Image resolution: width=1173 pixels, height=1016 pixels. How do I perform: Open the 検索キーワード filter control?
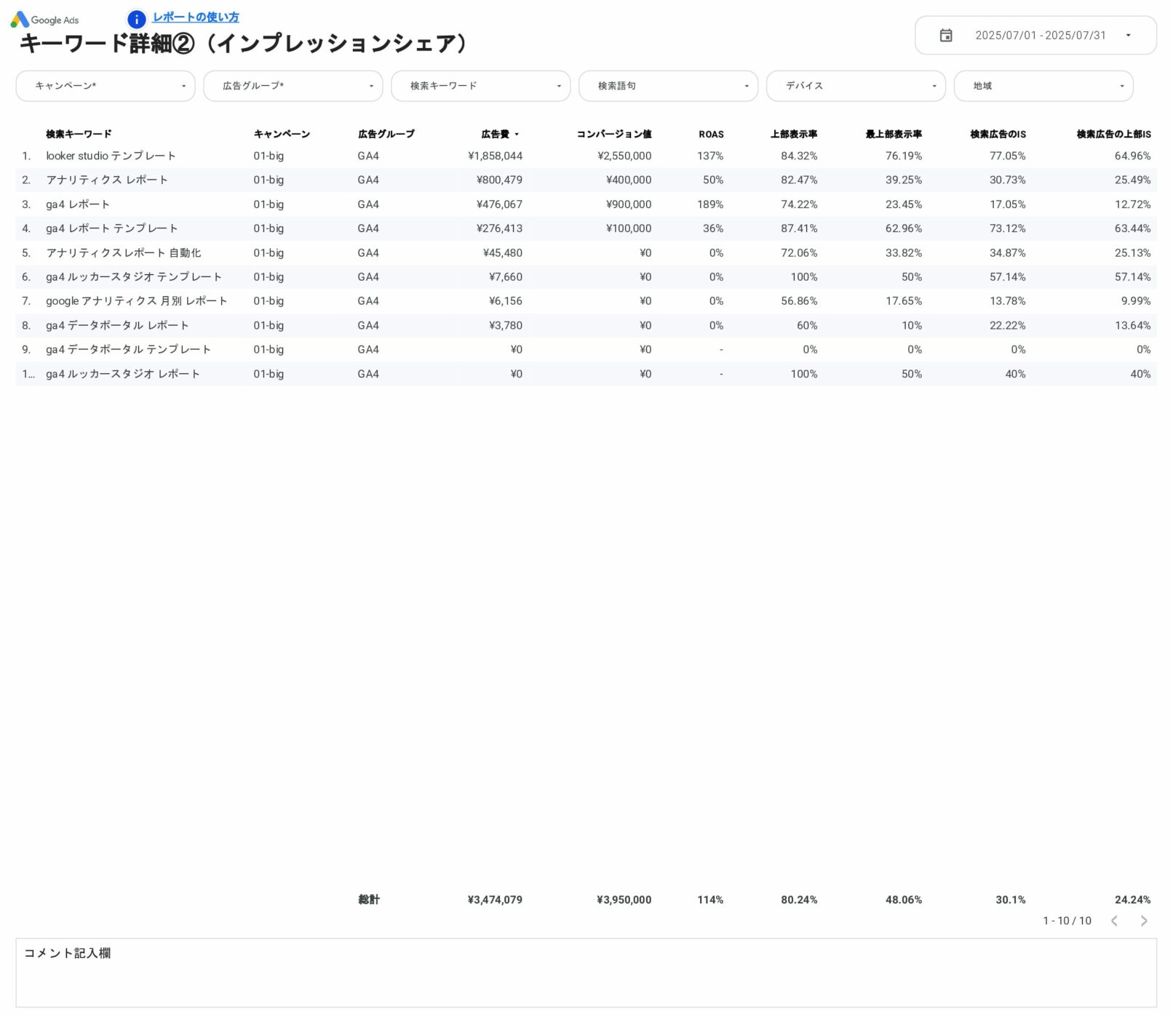click(x=480, y=86)
